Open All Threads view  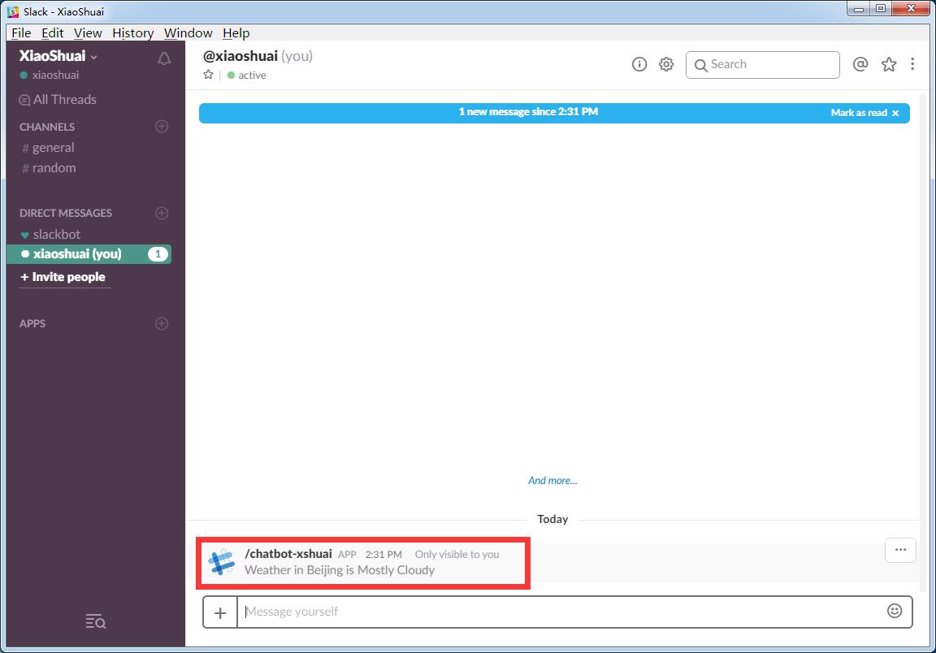pos(58,100)
